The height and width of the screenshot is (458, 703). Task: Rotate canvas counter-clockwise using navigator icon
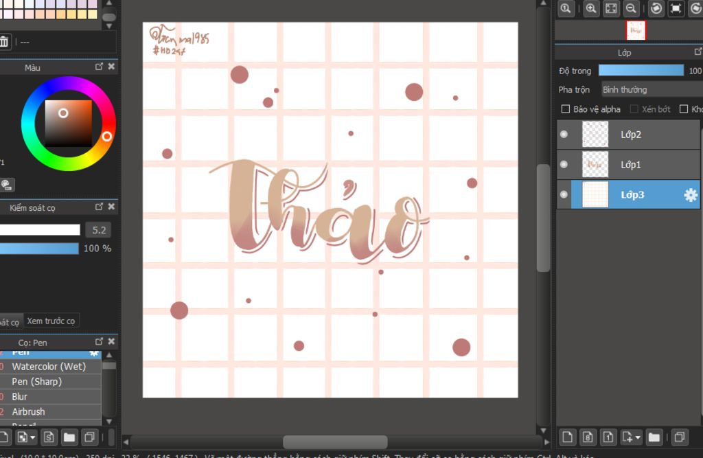point(656,8)
